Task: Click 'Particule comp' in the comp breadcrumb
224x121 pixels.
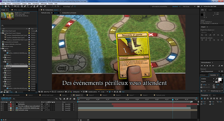Action: pyautogui.click(x=46, y=13)
